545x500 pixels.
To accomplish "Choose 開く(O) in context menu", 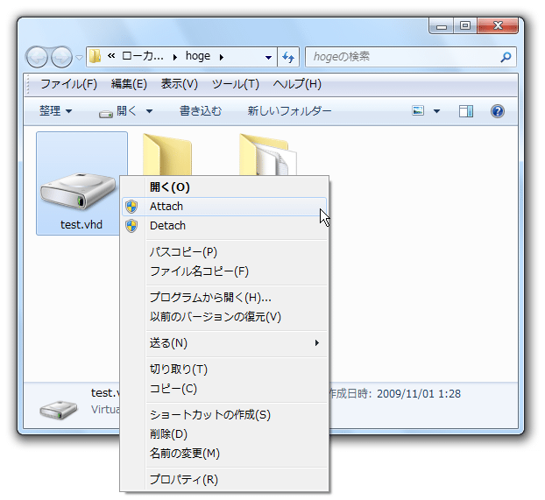I will tap(224, 187).
